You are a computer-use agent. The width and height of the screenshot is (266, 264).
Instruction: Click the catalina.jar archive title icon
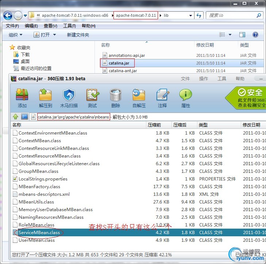point(14,79)
